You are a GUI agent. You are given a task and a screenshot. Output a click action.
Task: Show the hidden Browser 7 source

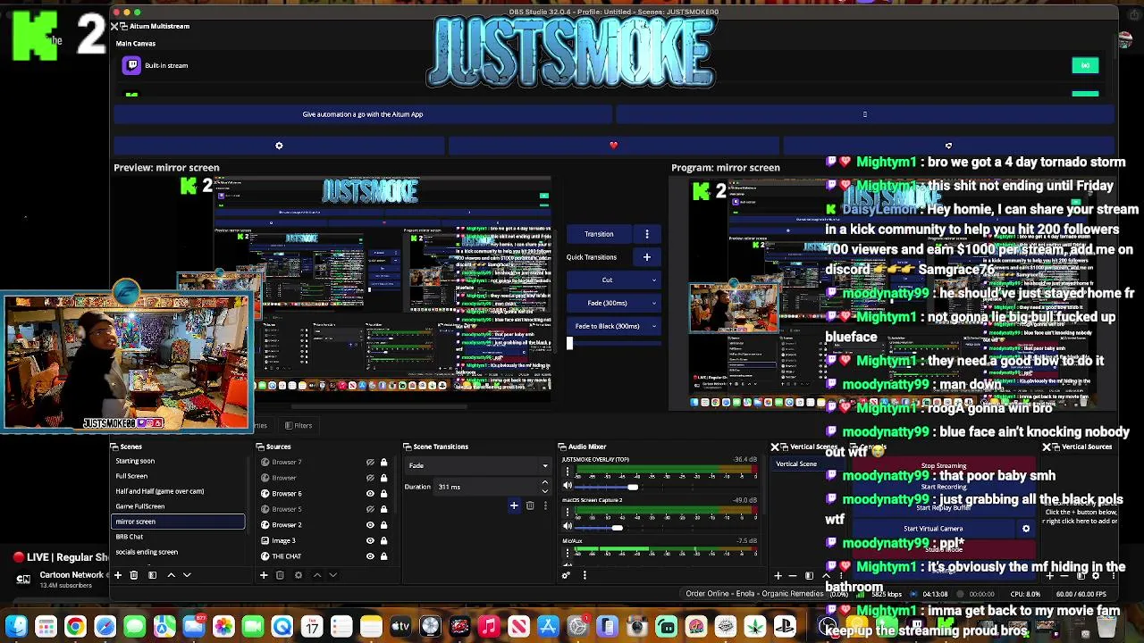click(x=370, y=463)
